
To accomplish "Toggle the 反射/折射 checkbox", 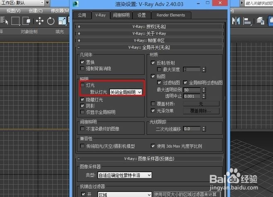I will point(153,63).
